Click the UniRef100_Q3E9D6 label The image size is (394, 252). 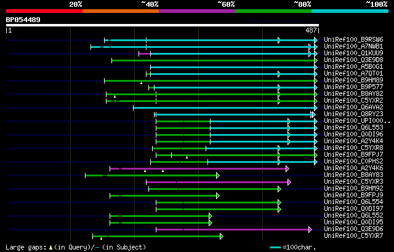click(353, 229)
